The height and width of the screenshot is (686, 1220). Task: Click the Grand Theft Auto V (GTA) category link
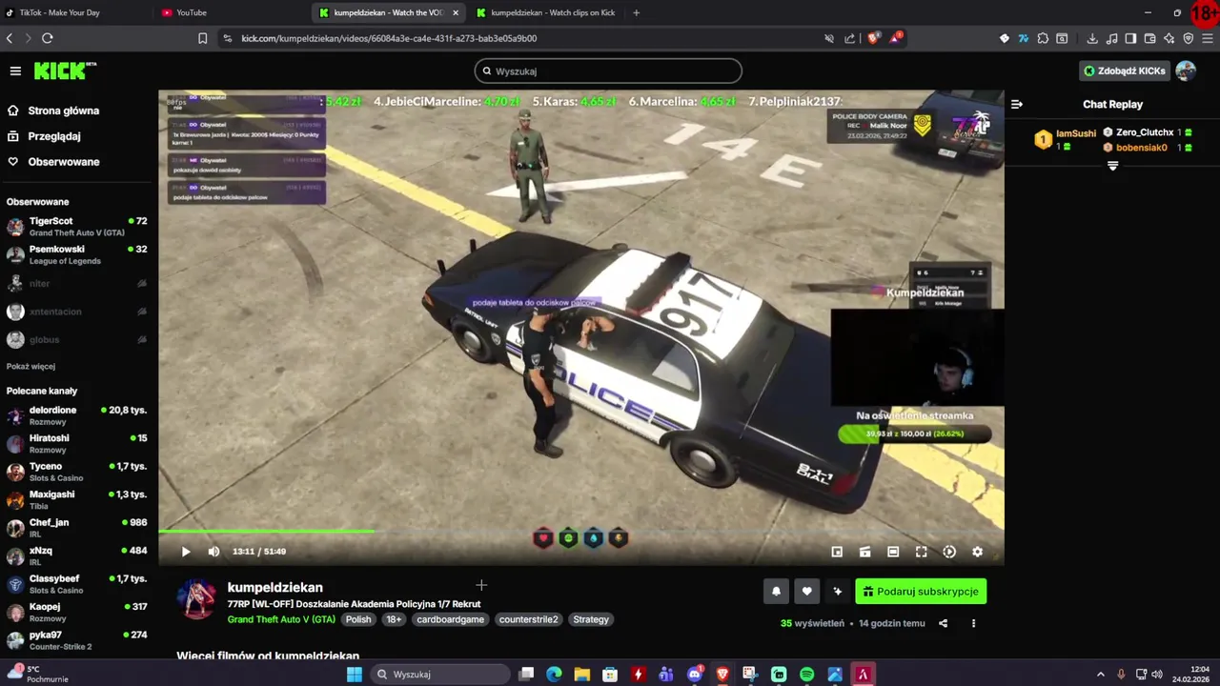click(x=281, y=619)
